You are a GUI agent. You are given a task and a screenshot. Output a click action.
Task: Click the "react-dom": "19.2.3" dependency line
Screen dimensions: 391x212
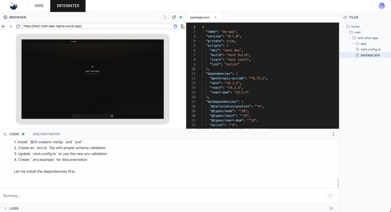[229, 92]
